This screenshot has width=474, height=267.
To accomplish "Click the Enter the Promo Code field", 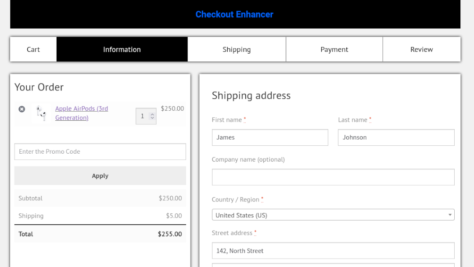I will 100,152.
